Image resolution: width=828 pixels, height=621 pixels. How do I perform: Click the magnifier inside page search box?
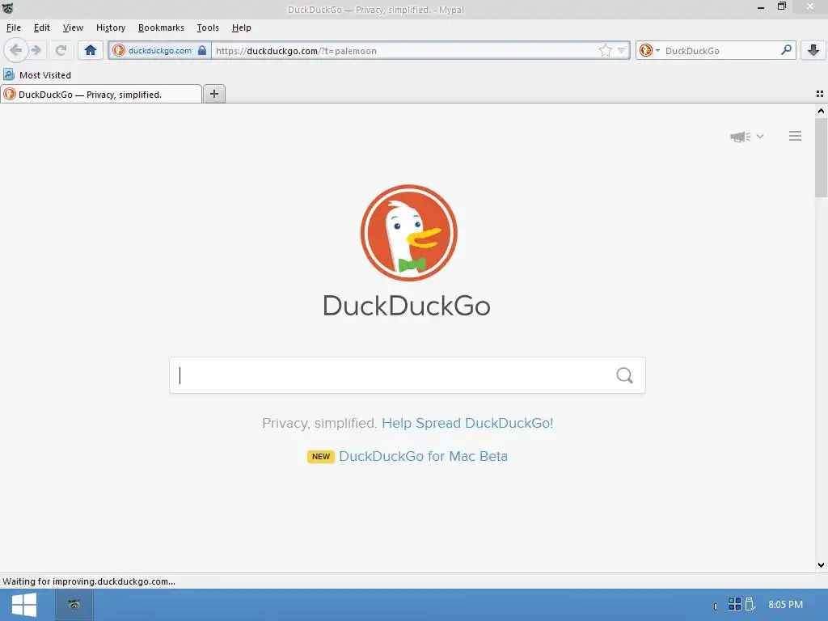tap(625, 375)
